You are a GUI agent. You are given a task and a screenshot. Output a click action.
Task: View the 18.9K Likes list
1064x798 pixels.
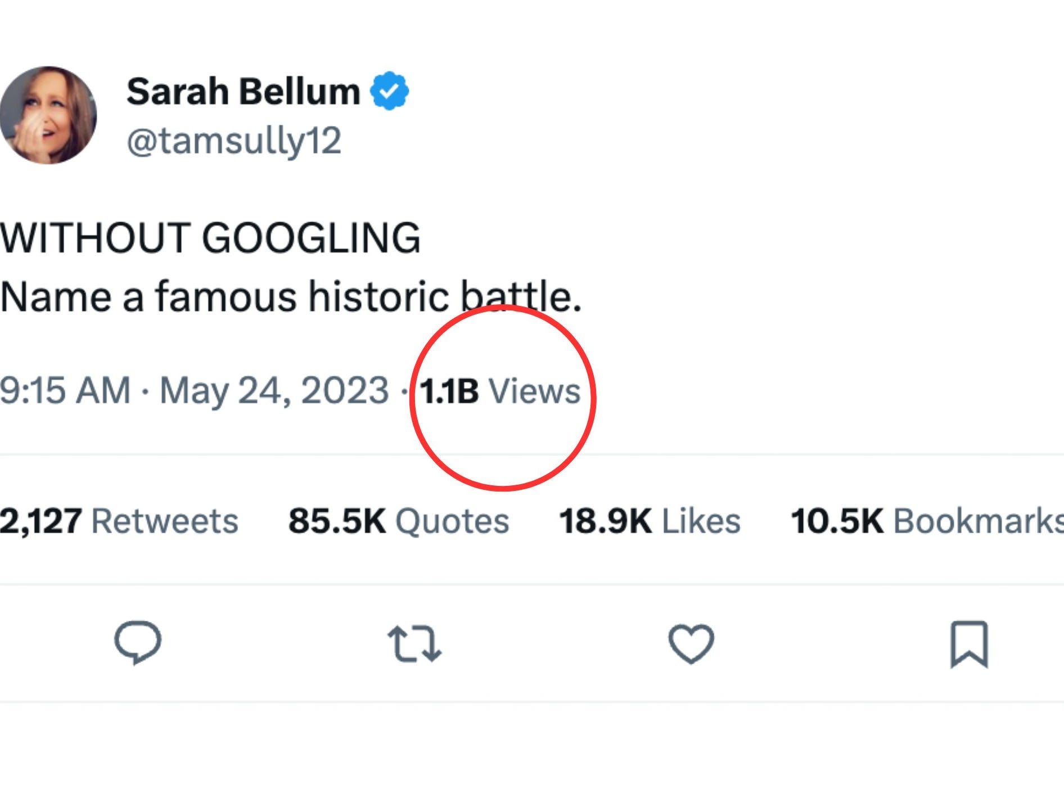(x=650, y=521)
